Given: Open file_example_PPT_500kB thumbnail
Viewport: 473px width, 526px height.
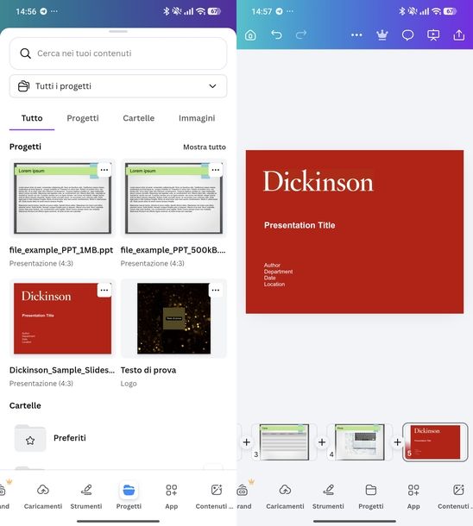Looking at the screenshot, I should 173,198.
